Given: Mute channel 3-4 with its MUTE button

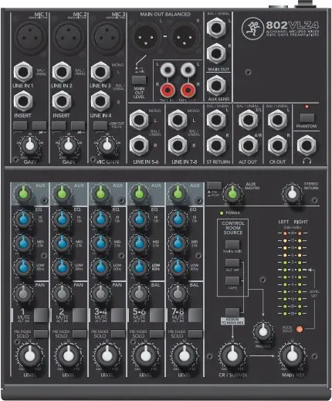Looking at the screenshot, I should (x=118, y=315).
